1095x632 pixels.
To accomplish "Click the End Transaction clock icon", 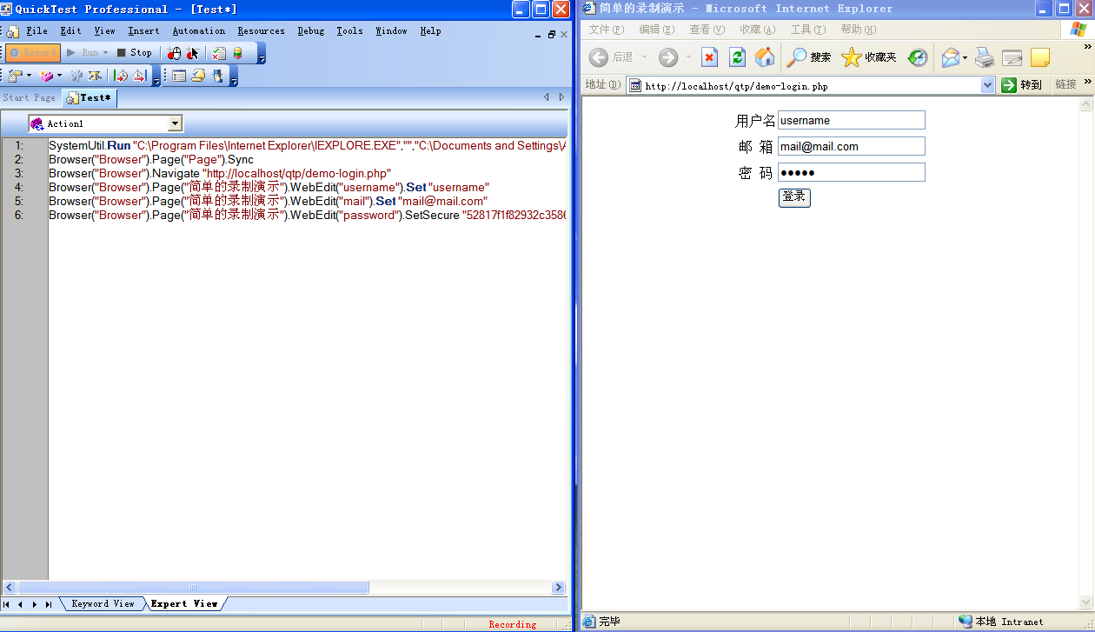I will [140, 76].
